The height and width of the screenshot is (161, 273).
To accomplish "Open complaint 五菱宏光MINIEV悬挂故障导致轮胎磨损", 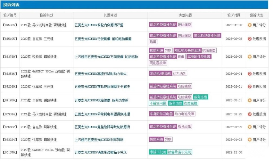I will coord(102,127).
